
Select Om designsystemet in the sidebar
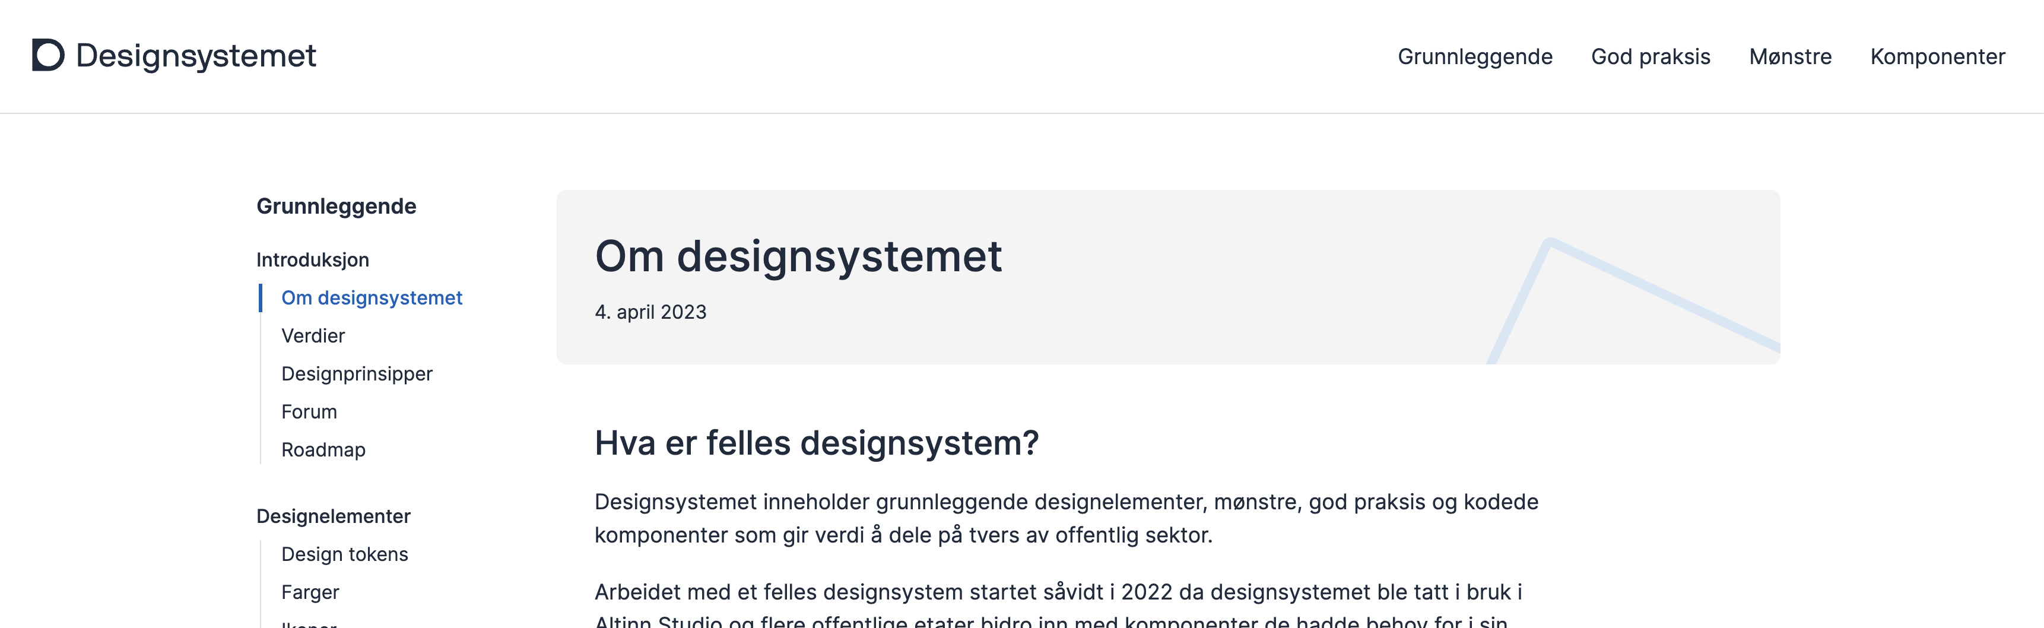[x=372, y=298]
